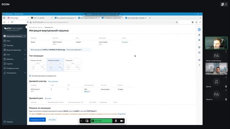Collapse sidebar with Свернуть
The height and width of the screenshot is (129, 230).
tap(8, 122)
